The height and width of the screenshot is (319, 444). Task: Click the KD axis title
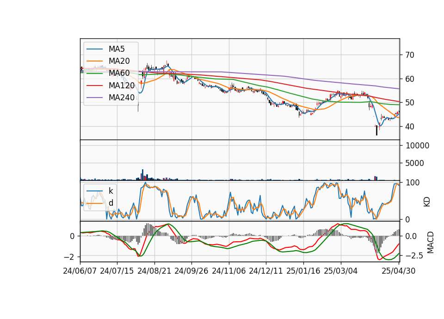tap(427, 202)
